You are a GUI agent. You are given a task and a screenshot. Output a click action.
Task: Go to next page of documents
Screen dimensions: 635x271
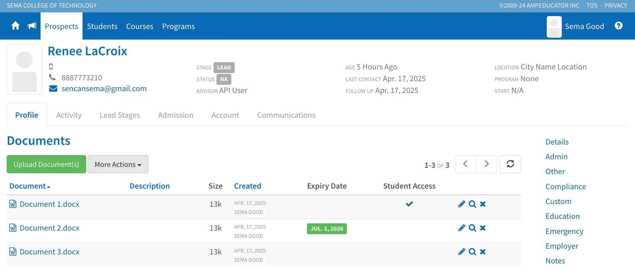click(x=487, y=164)
